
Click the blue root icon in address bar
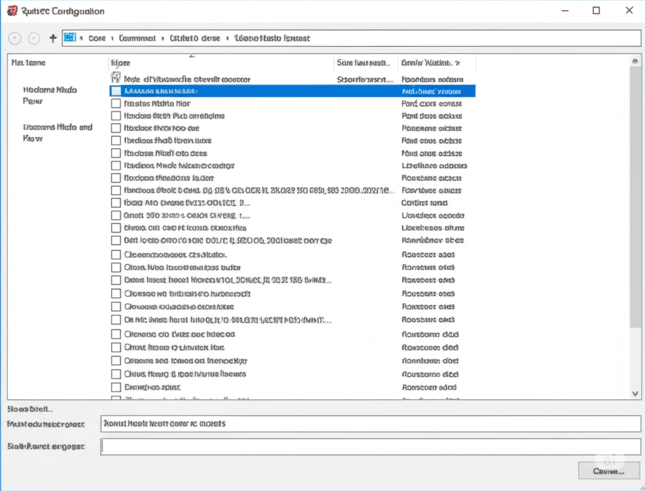coord(70,37)
